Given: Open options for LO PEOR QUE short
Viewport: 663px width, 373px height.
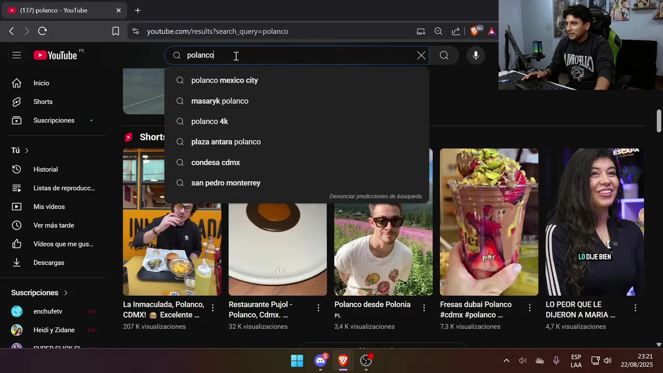Looking at the screenshot, I should (x=635, y=308).
